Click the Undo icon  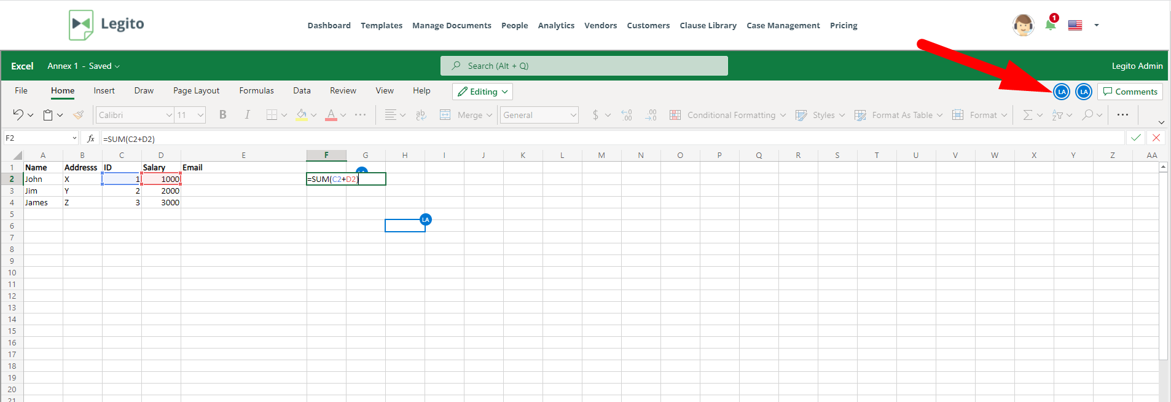coord(18,115)
